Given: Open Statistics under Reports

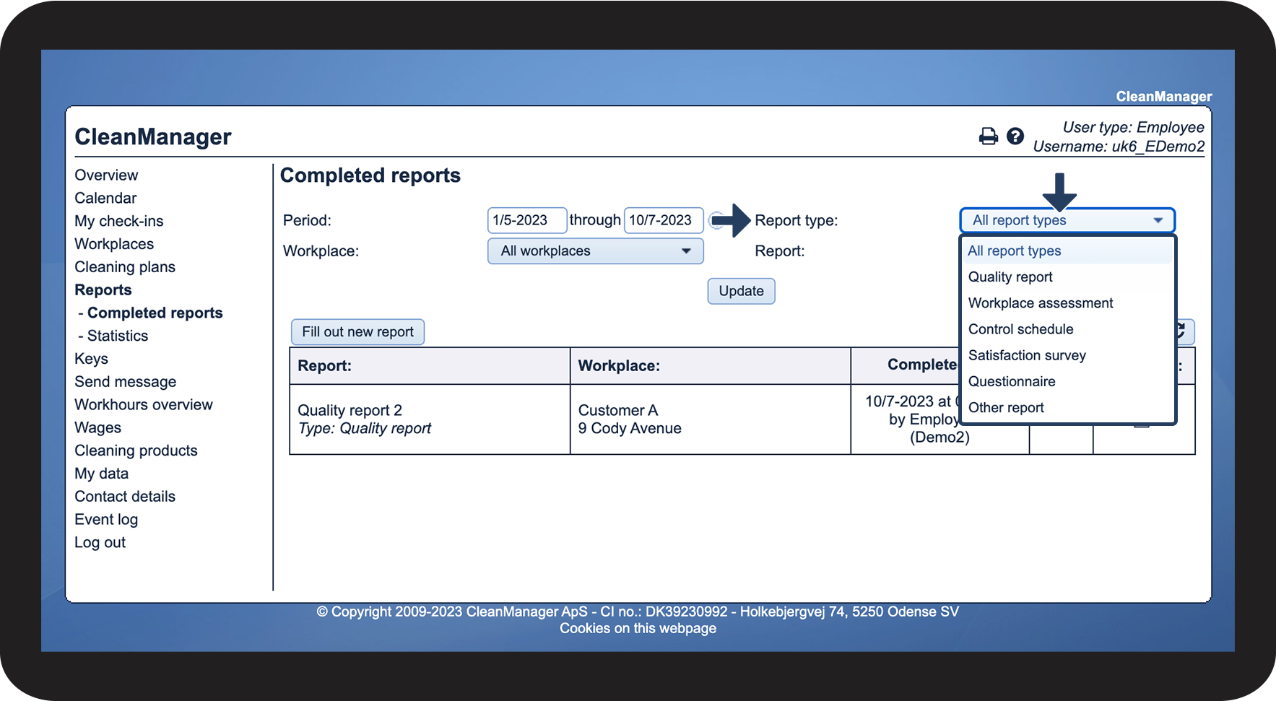Looking at the screenshot, I should [117, 336].
